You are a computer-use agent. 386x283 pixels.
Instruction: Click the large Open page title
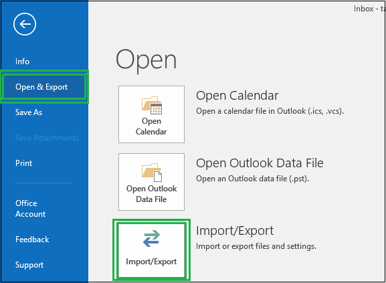point(147,60)
